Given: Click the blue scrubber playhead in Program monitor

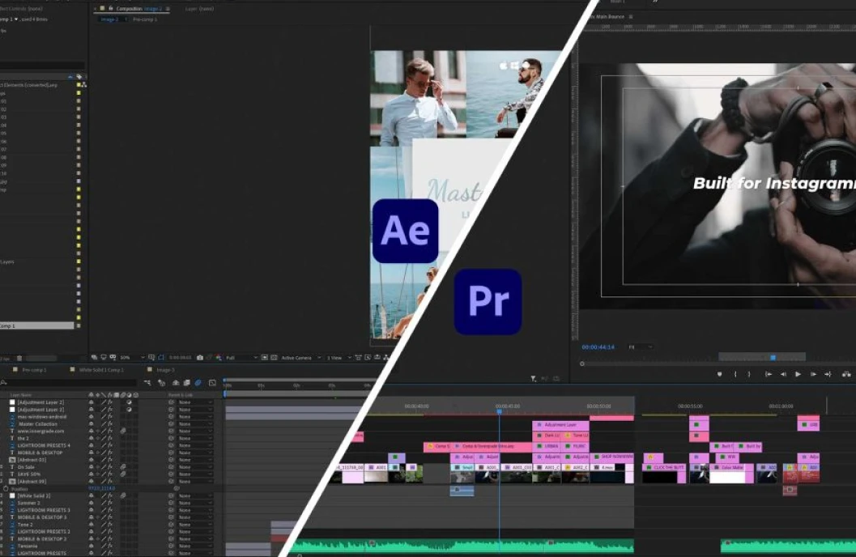Looking at the screenshot, I should pos(773,358).
